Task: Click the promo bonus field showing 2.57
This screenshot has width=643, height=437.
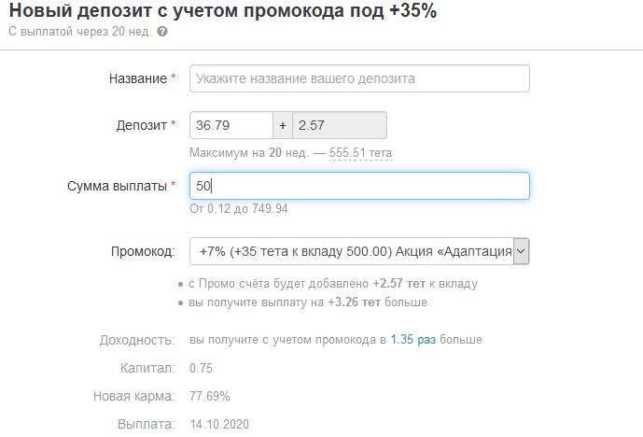Action: 340,125
